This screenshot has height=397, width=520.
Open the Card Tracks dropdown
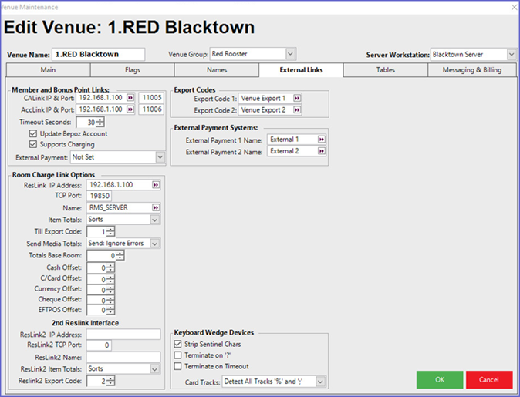(320, 382)
